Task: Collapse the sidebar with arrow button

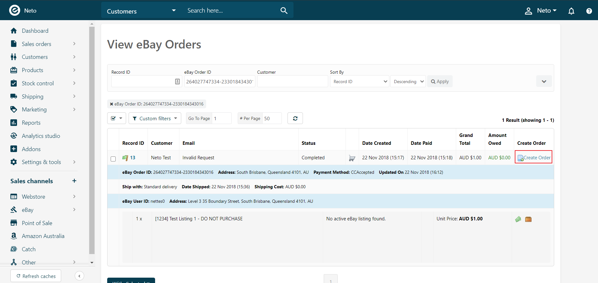Action: 79,276
